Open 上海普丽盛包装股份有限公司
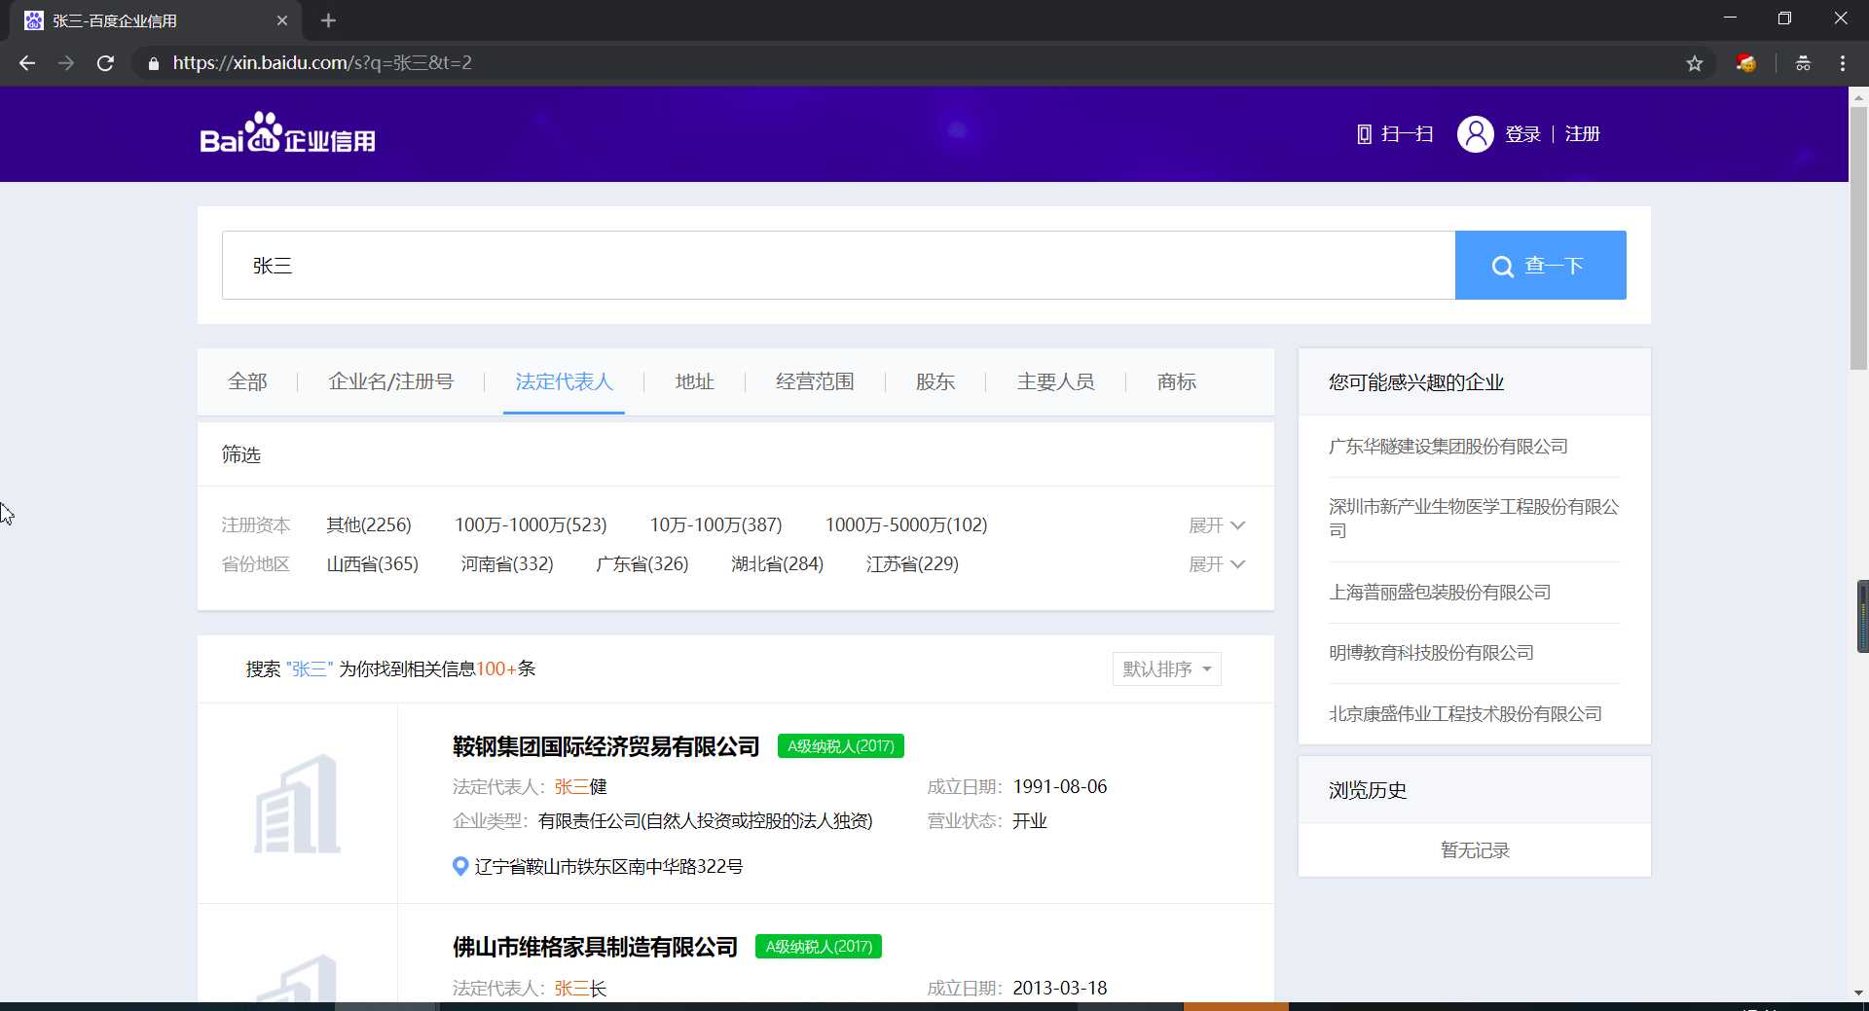 click(x=1440, y=593)
